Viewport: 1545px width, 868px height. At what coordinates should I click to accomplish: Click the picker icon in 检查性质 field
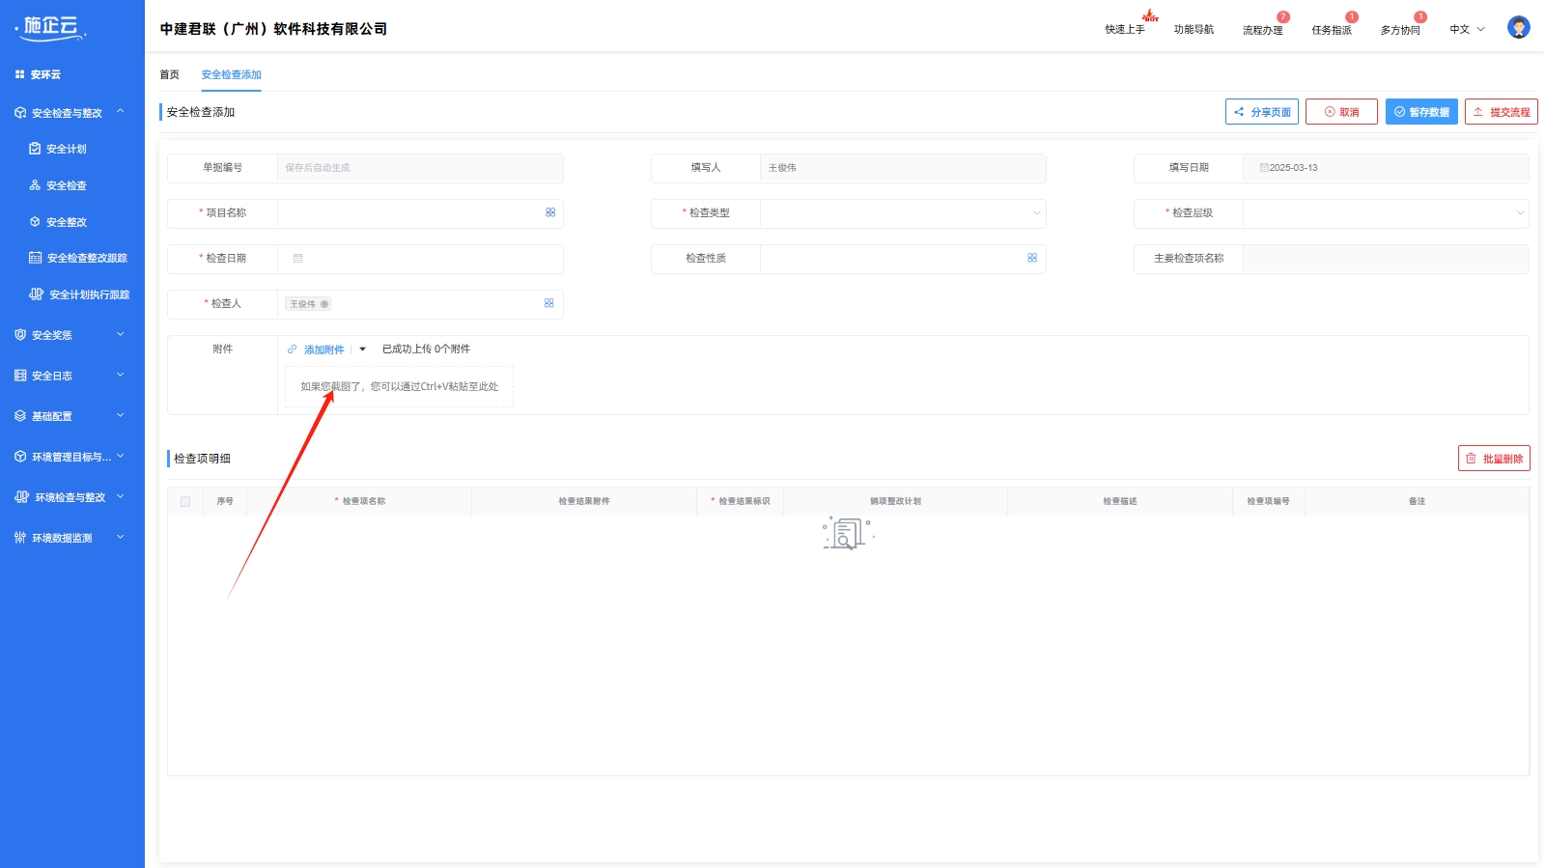tap(1032, 258)
